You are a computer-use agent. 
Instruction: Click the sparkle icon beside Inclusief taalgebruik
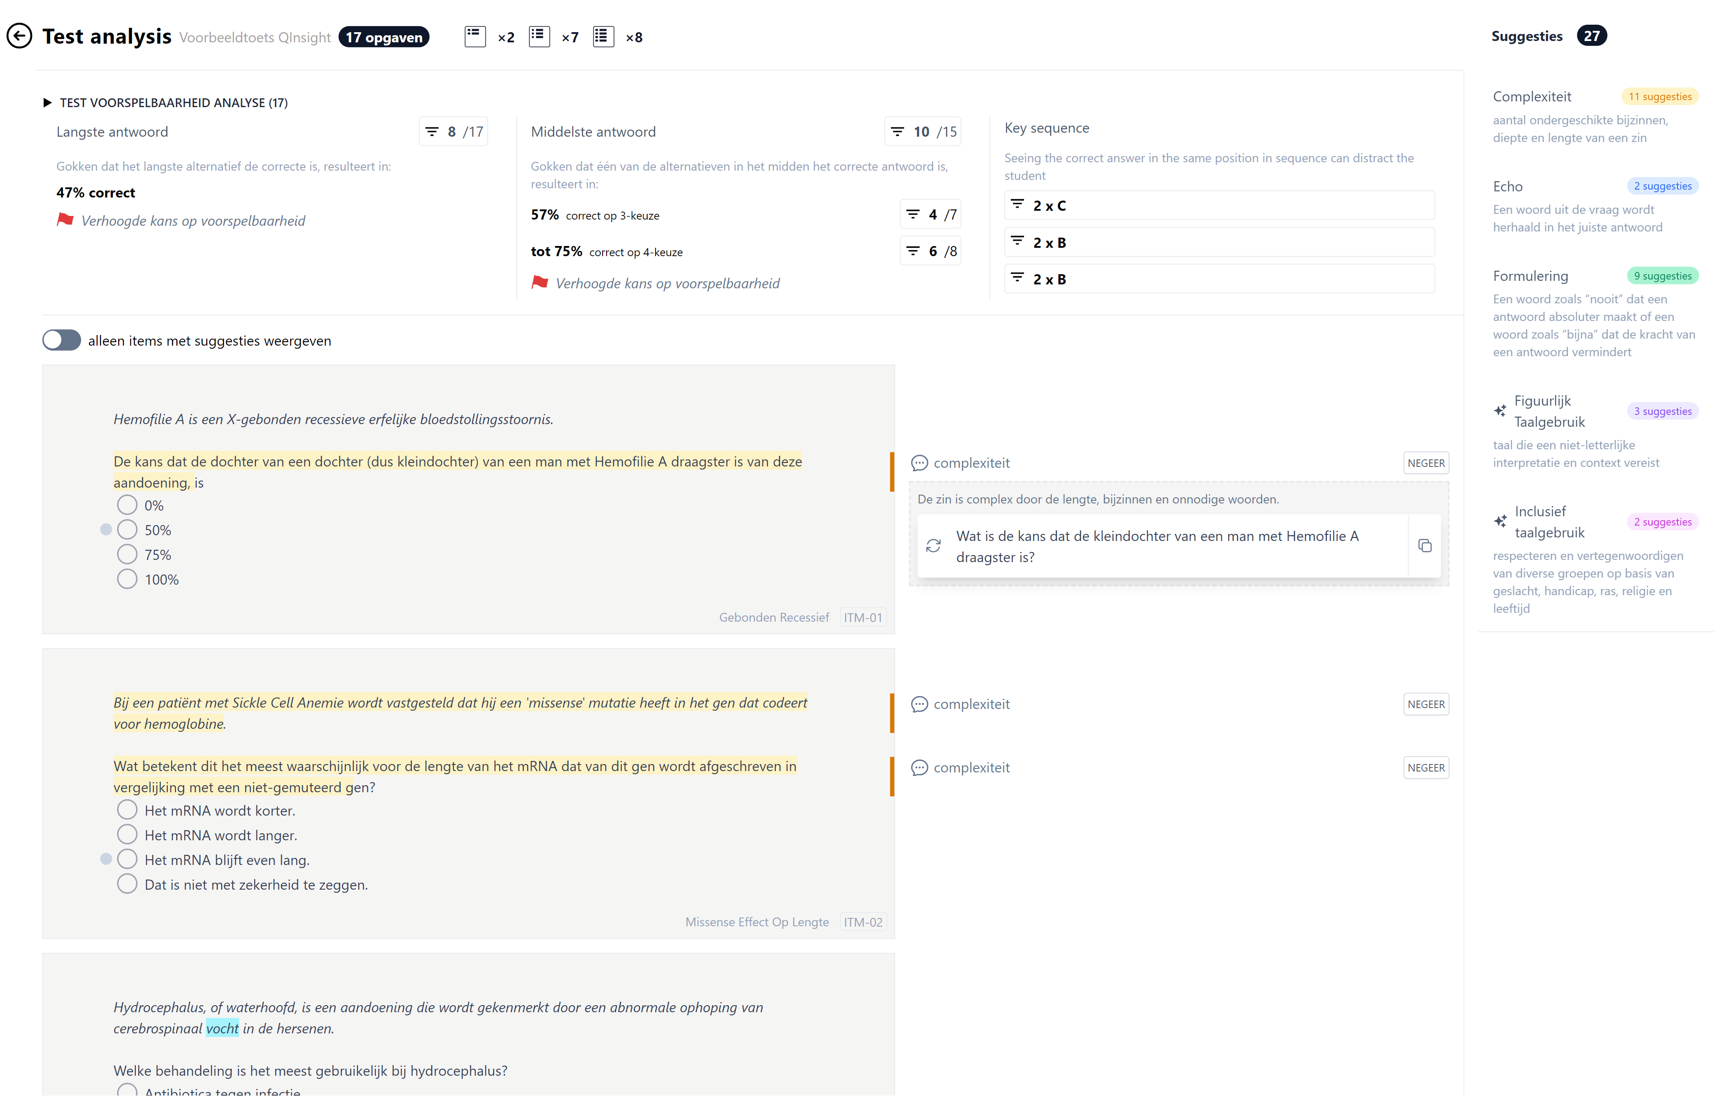tap(1501, 520)
